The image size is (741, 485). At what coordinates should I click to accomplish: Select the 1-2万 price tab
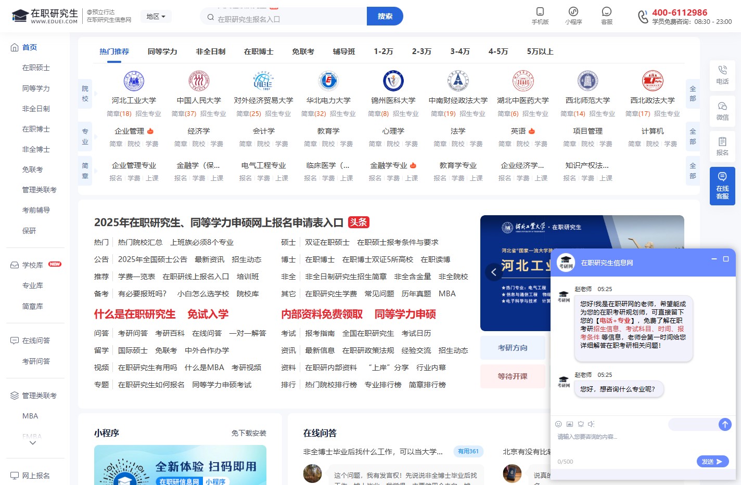(x=384, y=51)
